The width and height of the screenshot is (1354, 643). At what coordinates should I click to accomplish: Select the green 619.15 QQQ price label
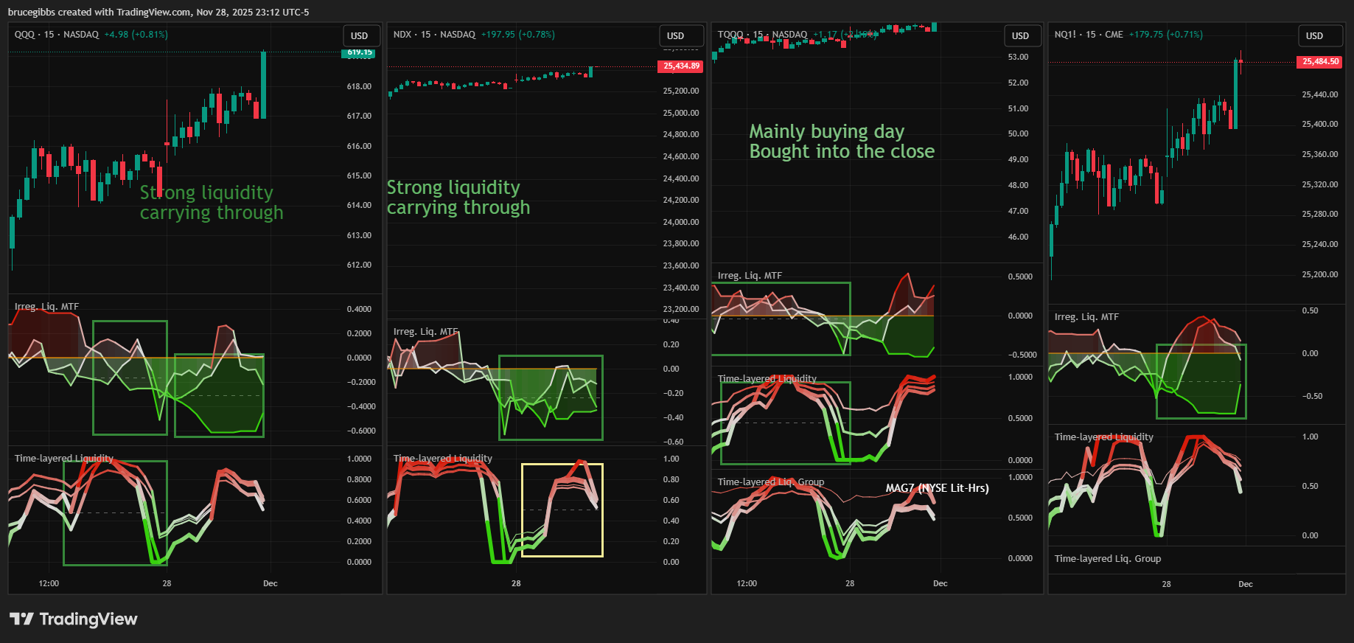point(360,52)
